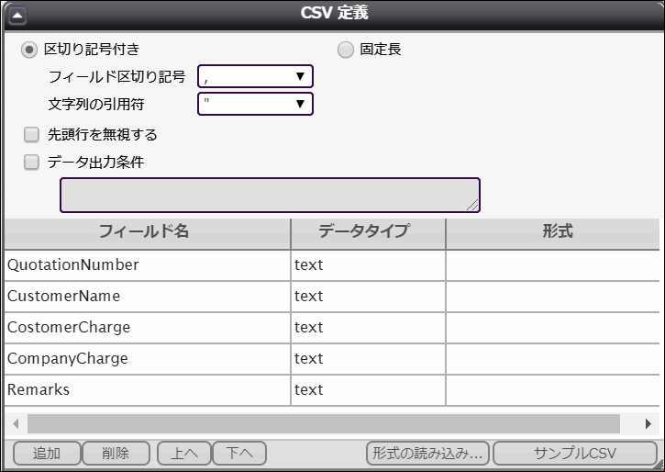This screenshot has height=472, width=665.
Task: Enable 先頭行を無視する checkbox
Action: [x=32, y=135]
